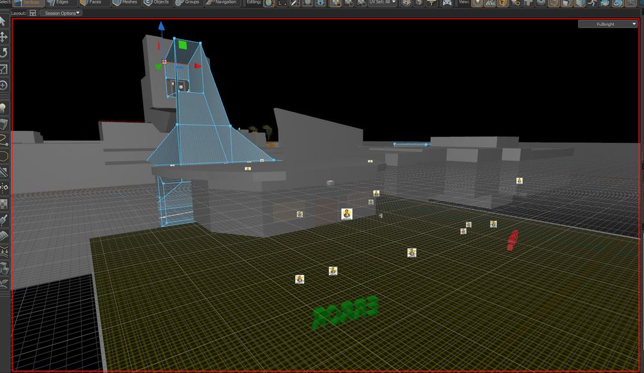
Task: Select the Block creation tool
Action: (x=4, y=124)
